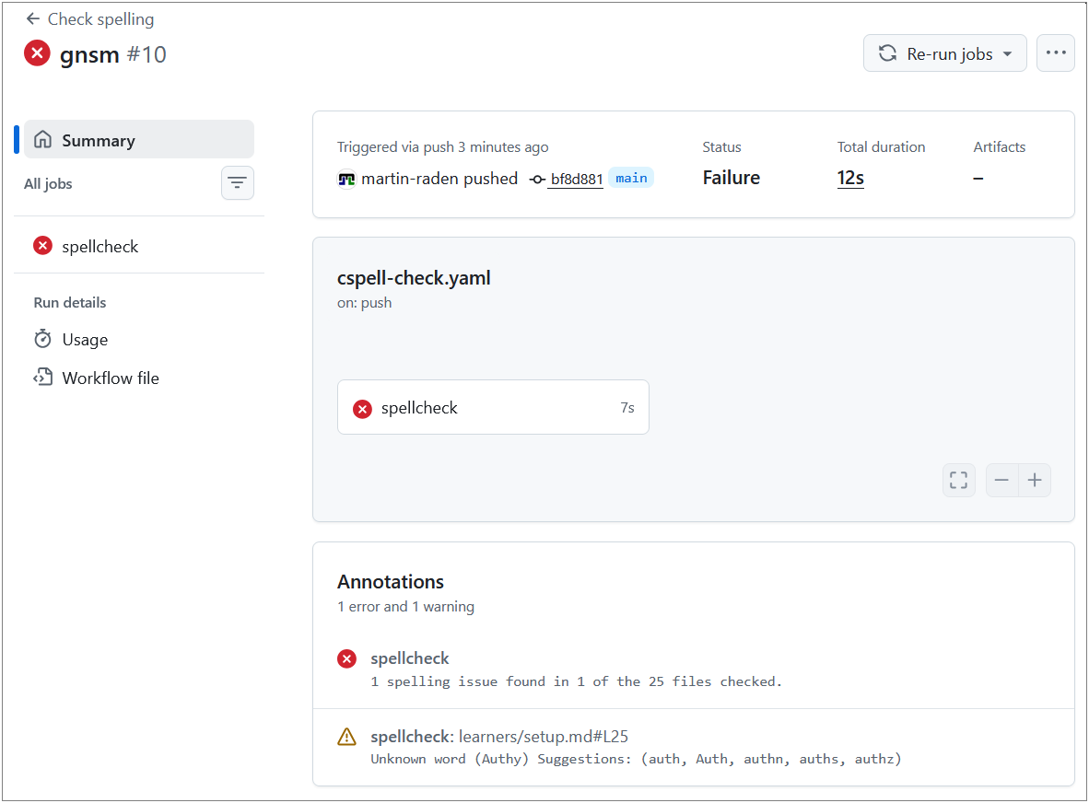Zoom into the workflow graph with plus button

coord(1035,480)
